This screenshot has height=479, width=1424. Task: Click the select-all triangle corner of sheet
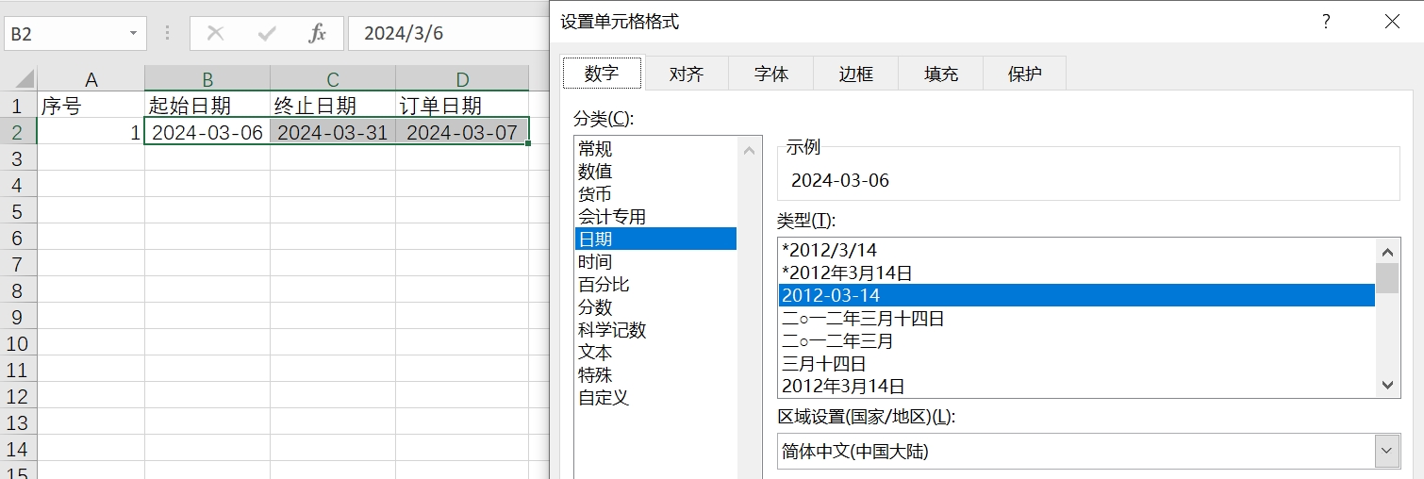25,78
